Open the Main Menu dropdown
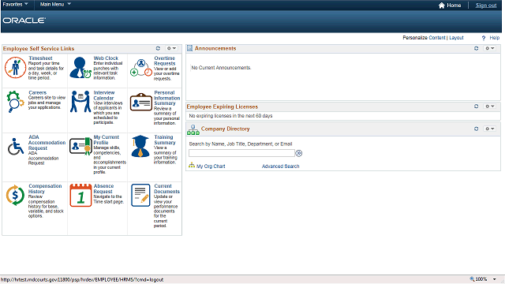Image resolution: width=505 pixels, height=284 pixels. [x=55, y=4]
